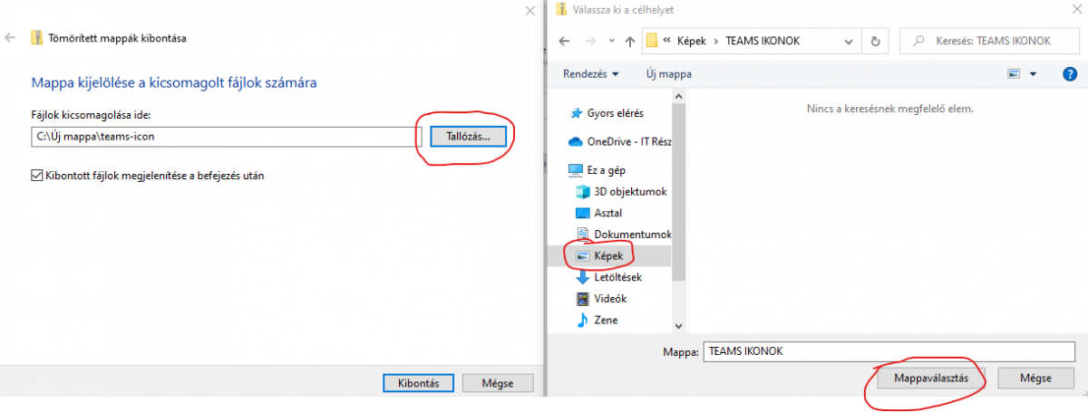1088x412 pixels.
Task: Click Új mappa toolbar item
Action: click(667, 73)
